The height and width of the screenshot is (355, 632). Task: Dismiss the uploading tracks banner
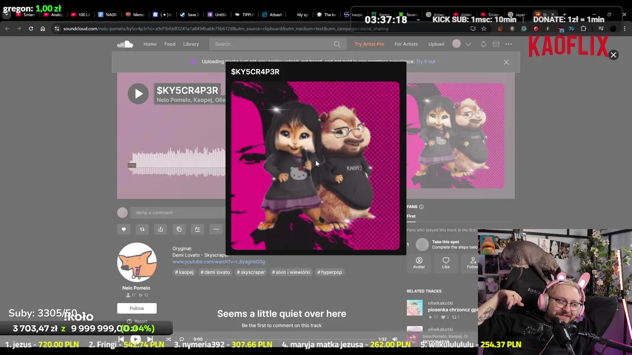(506, 62)
